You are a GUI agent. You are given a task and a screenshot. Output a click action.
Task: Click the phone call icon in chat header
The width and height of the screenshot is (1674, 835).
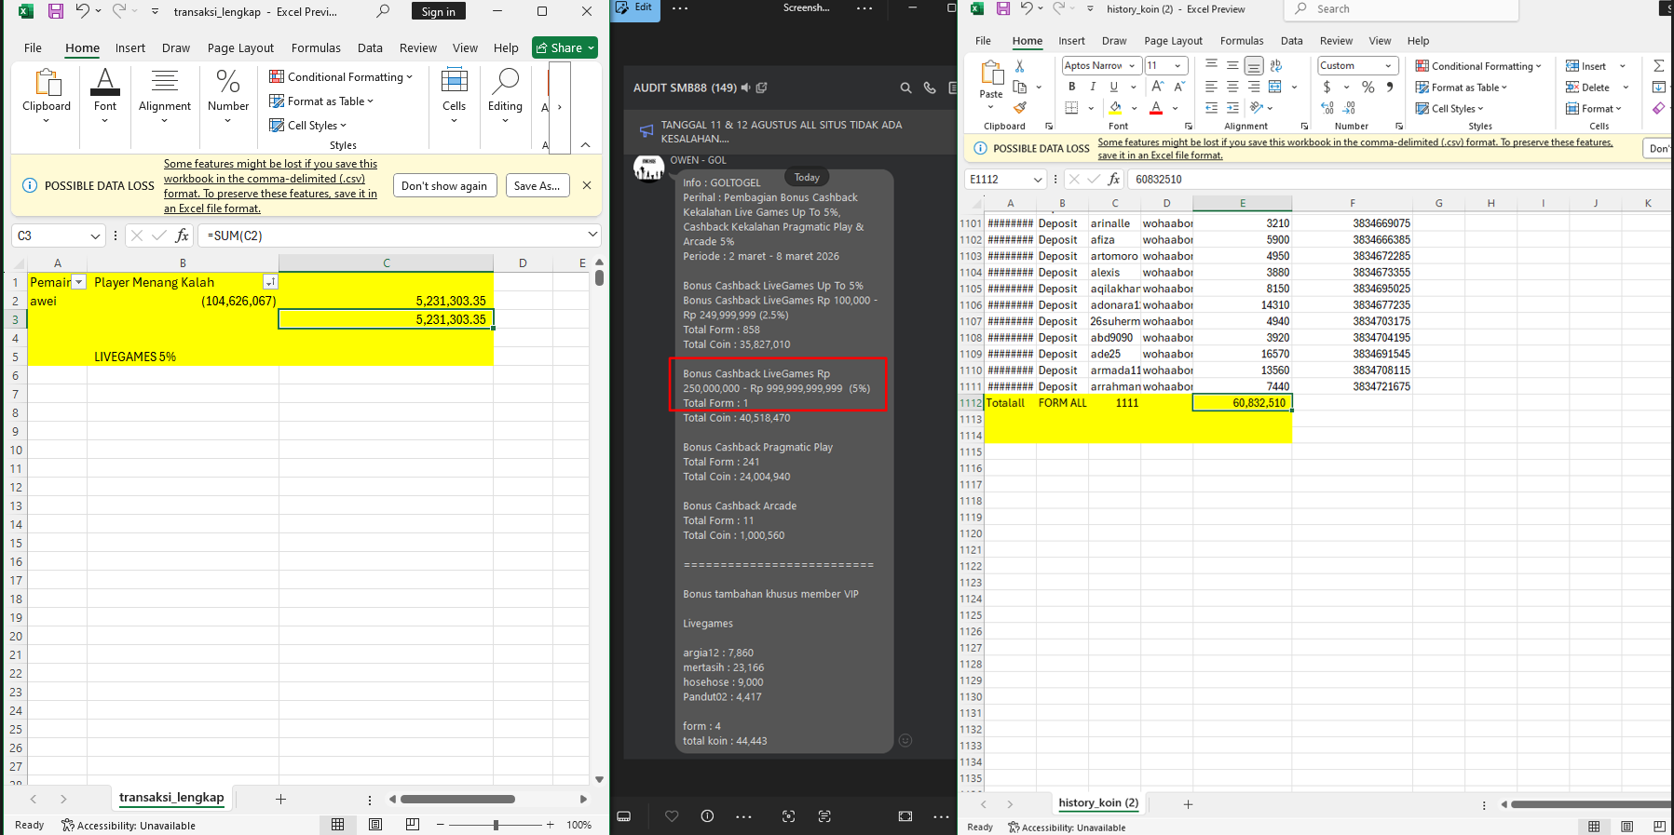(x=930, y=88)
